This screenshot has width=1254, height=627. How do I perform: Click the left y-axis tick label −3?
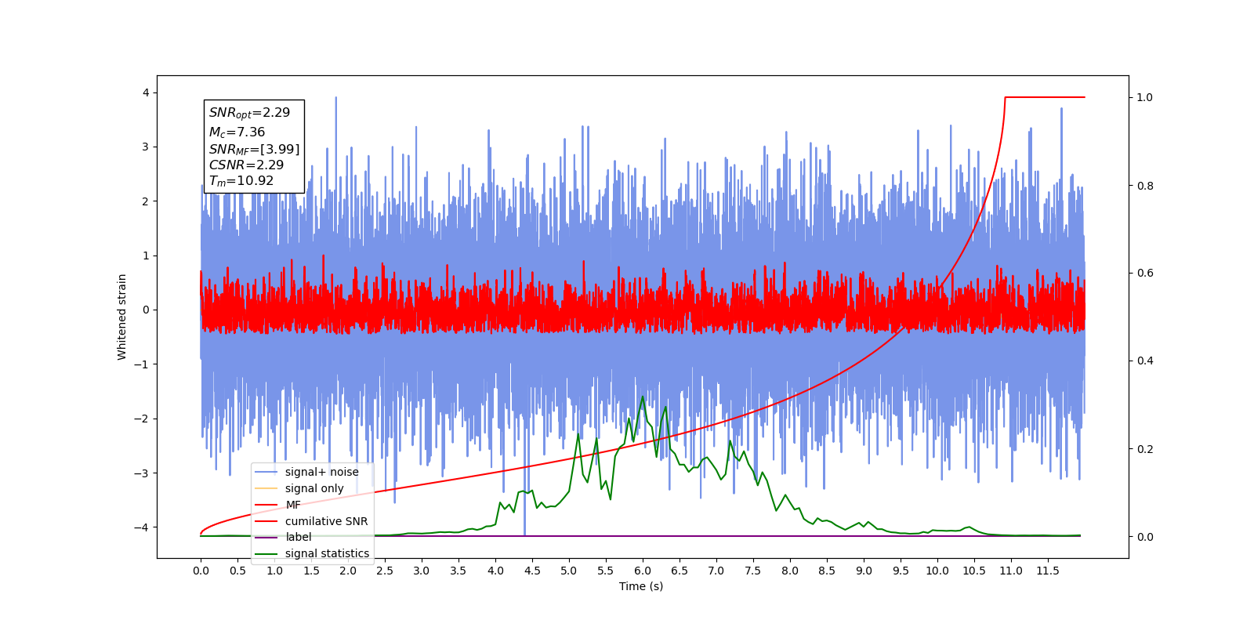(x=141, y=473)
